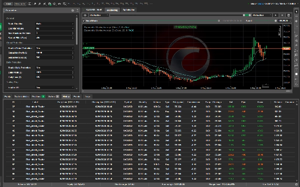Click the date range slider right handle

click(249, 15)
